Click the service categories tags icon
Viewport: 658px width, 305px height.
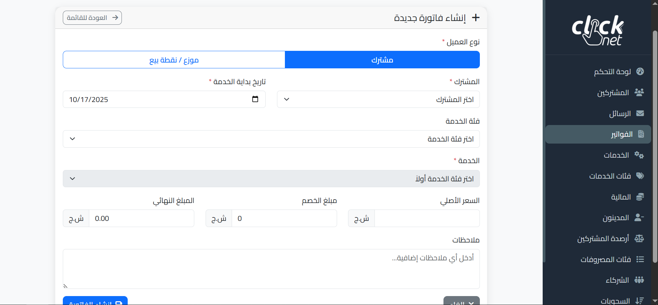640,176
